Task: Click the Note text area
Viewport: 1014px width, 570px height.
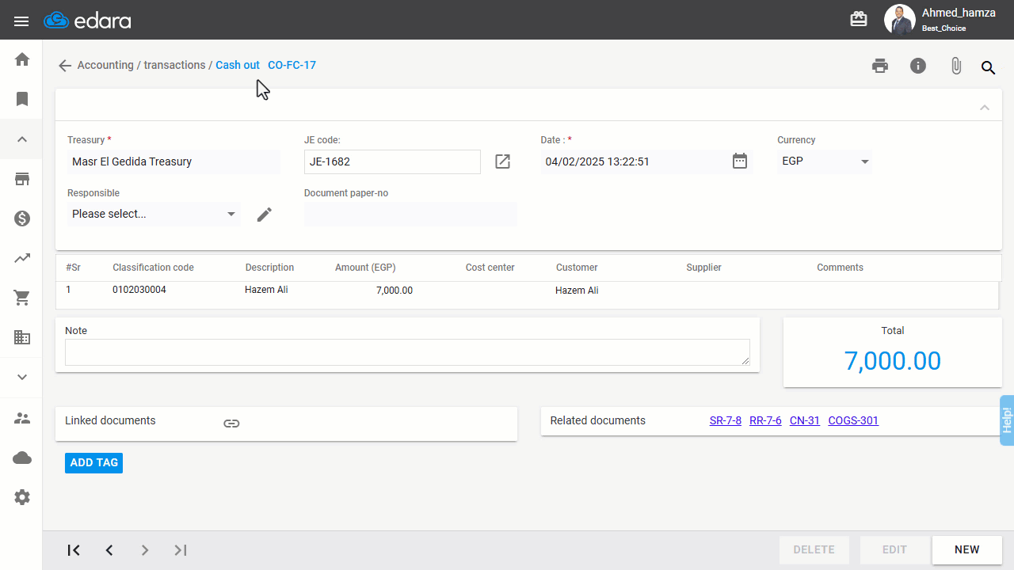Action: point(407,352)
